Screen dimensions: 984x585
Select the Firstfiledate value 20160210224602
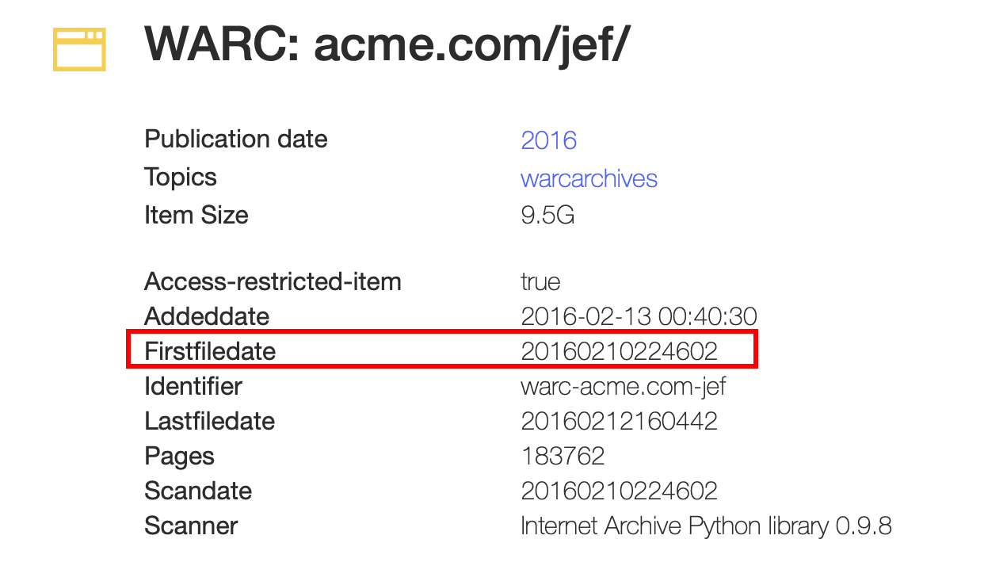point(619,351)
